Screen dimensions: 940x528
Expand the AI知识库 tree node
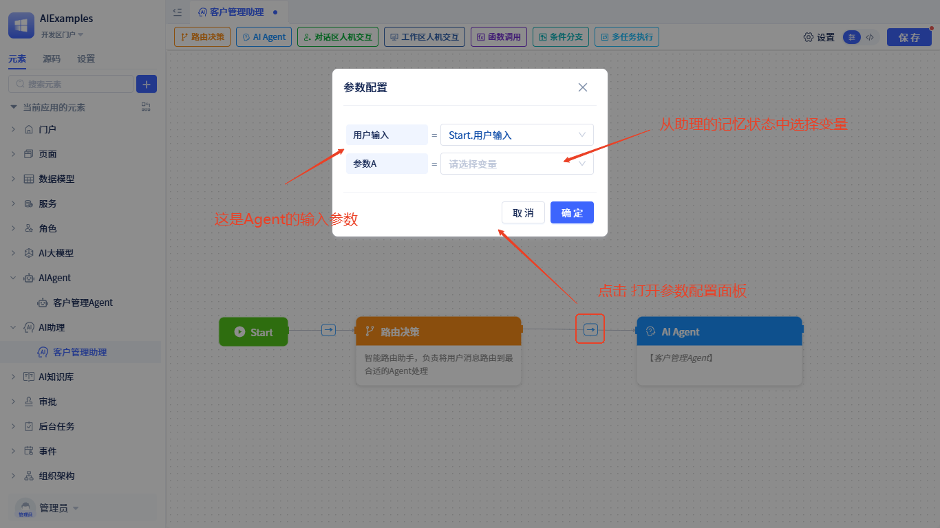click(x=13, y=377)
